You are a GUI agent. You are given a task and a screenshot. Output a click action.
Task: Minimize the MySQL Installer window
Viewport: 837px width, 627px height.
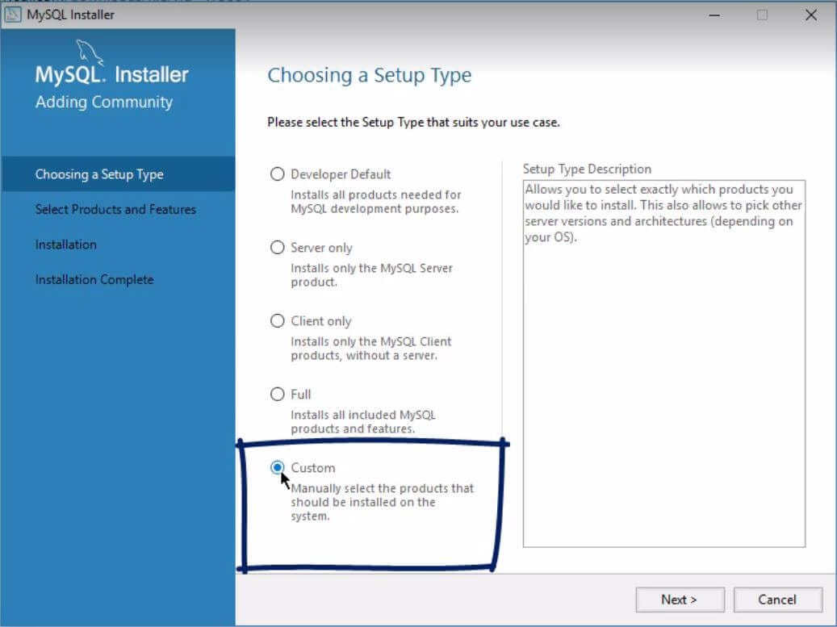point(714,15)
